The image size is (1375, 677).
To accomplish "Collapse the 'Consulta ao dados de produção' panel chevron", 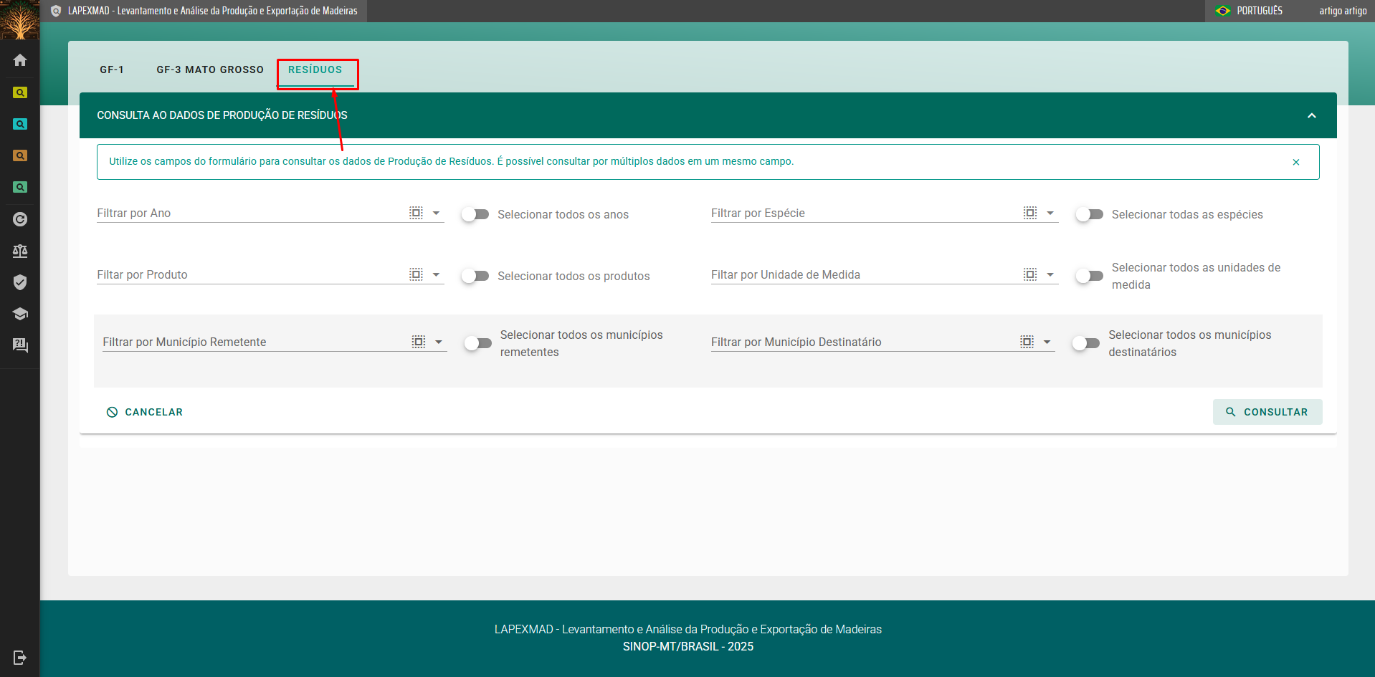I will pyautogui.click(x=1311, y=115).
